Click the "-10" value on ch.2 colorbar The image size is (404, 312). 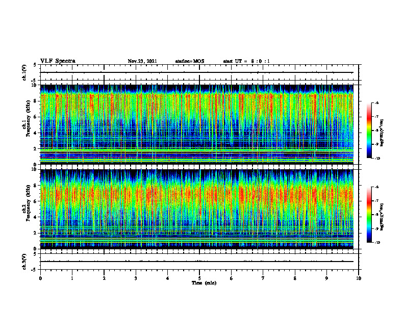(x=377, y=243)
